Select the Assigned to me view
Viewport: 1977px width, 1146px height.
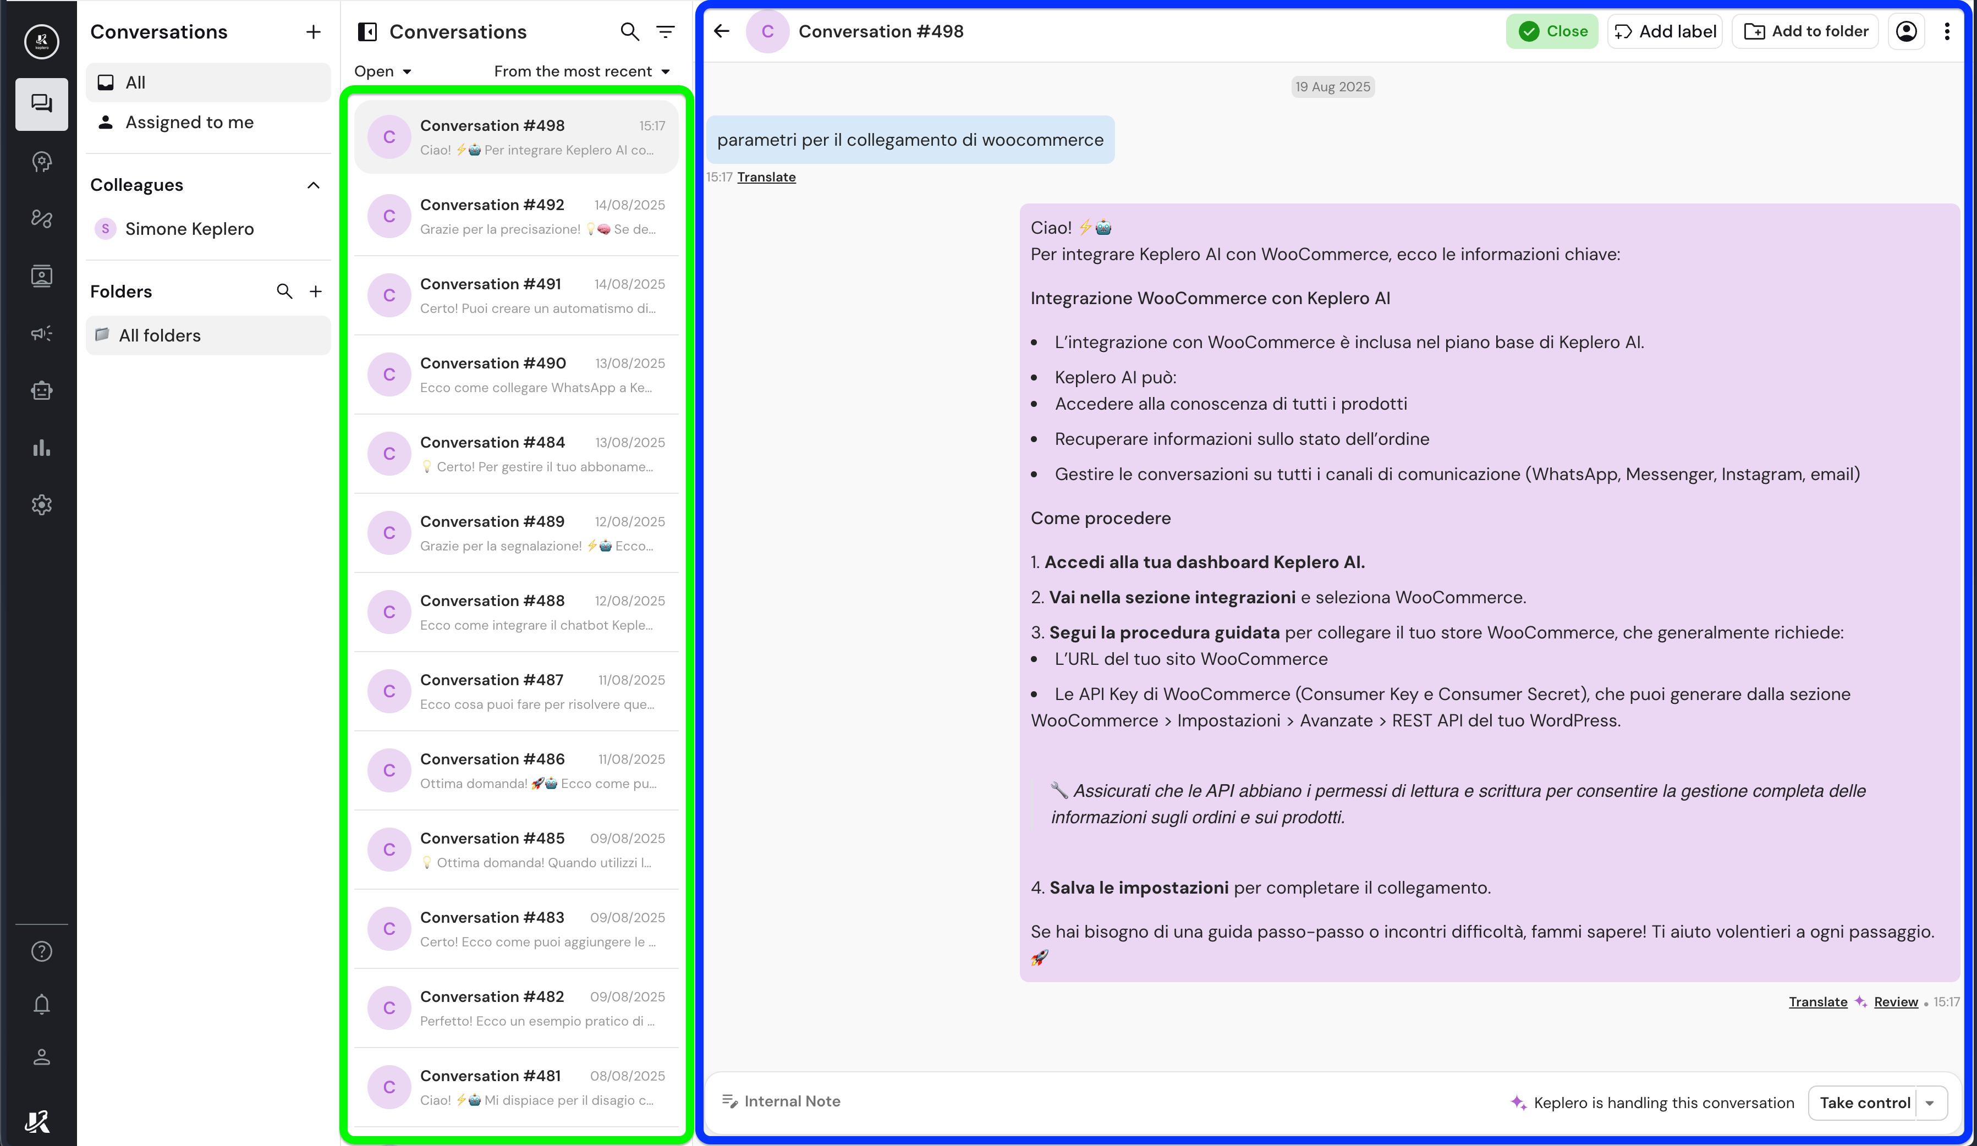coord(189,123)
